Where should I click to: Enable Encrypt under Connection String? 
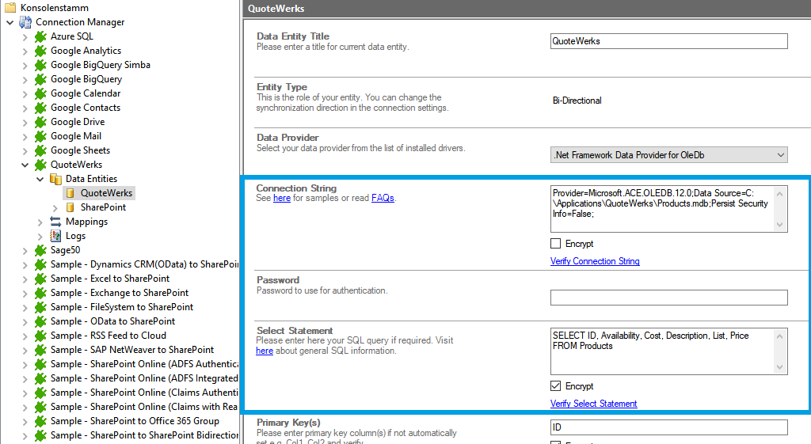[x=556, y=244]
